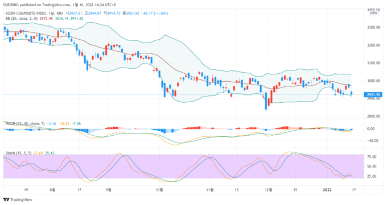Click the MACD 0.00 axis label

tap(370, 129)
